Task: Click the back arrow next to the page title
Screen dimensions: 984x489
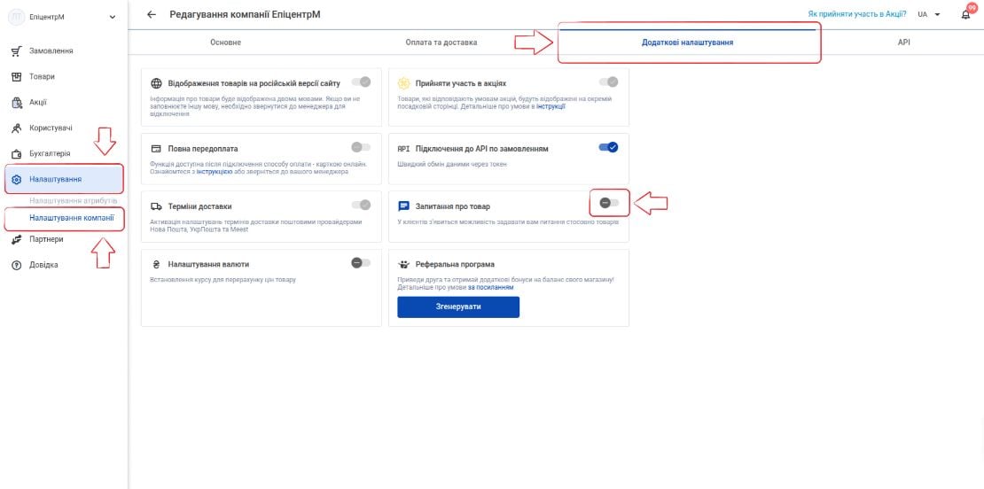Action: coord(151,14)
